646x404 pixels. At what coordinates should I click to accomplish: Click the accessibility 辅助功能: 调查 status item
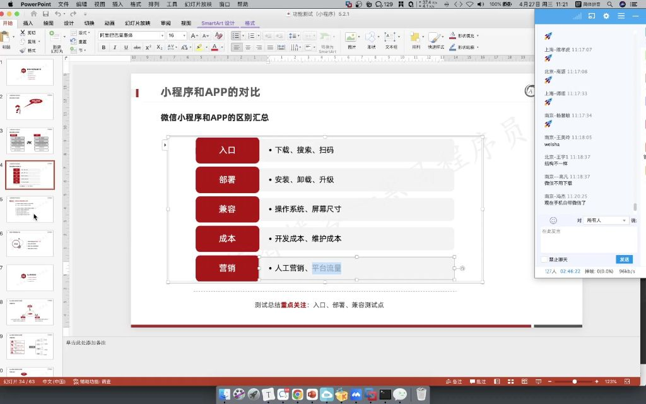(91, 382)
